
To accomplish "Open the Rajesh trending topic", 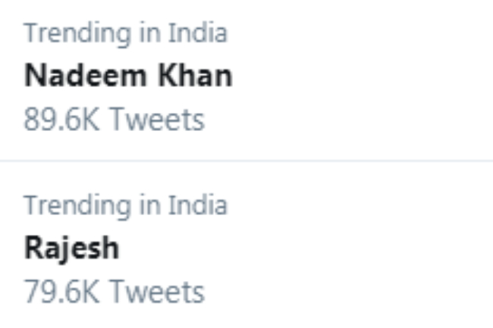I will pos(71,248).
